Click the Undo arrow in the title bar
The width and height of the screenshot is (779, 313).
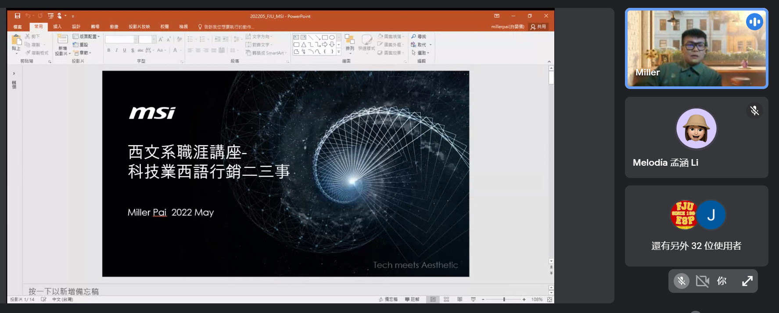pyautogui.click(x=28, y=16)
